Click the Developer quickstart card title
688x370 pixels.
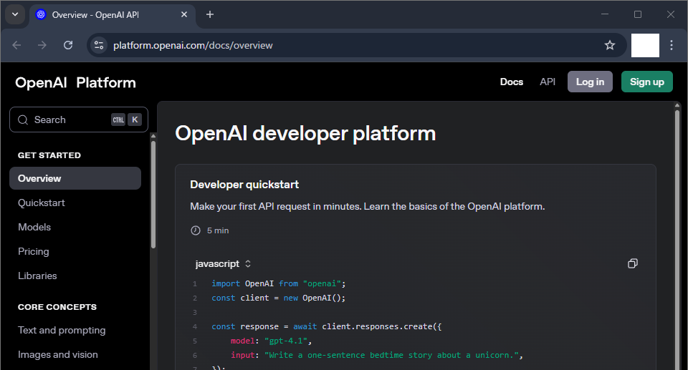[x=244, y=185]
